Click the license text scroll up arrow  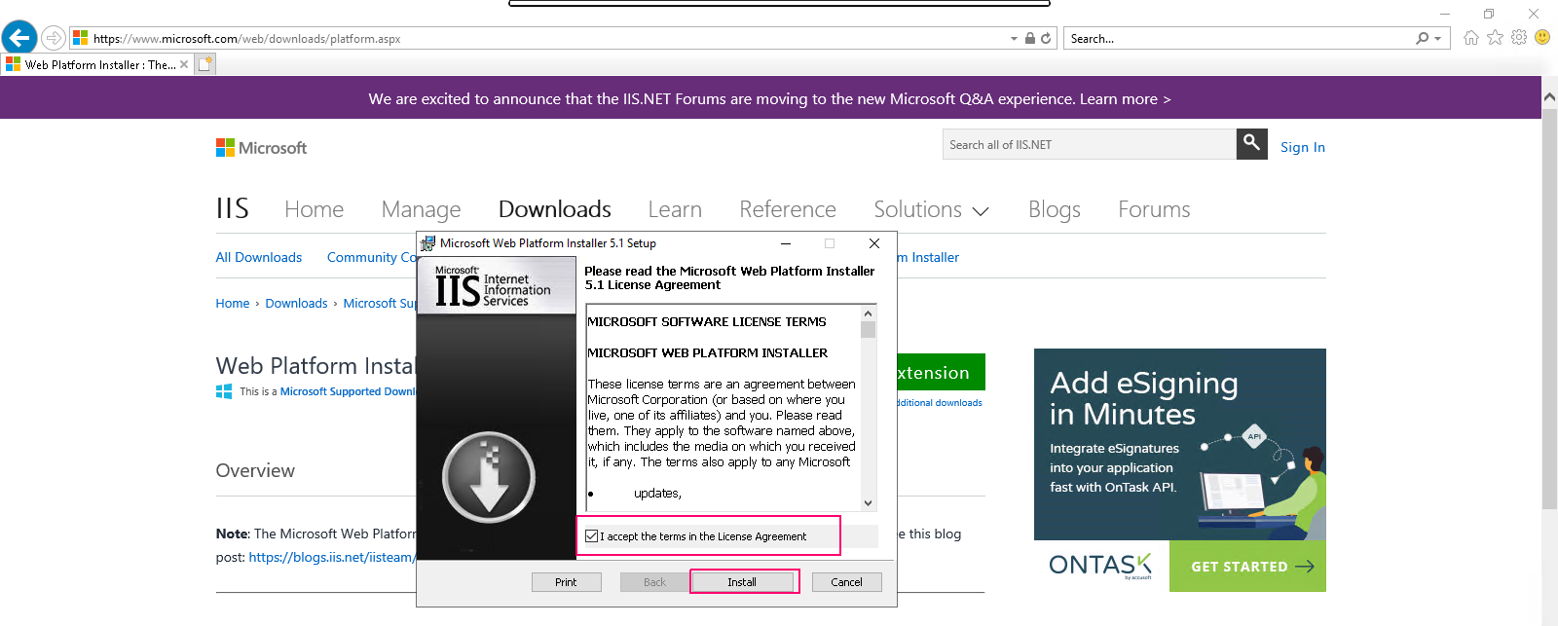868,314
